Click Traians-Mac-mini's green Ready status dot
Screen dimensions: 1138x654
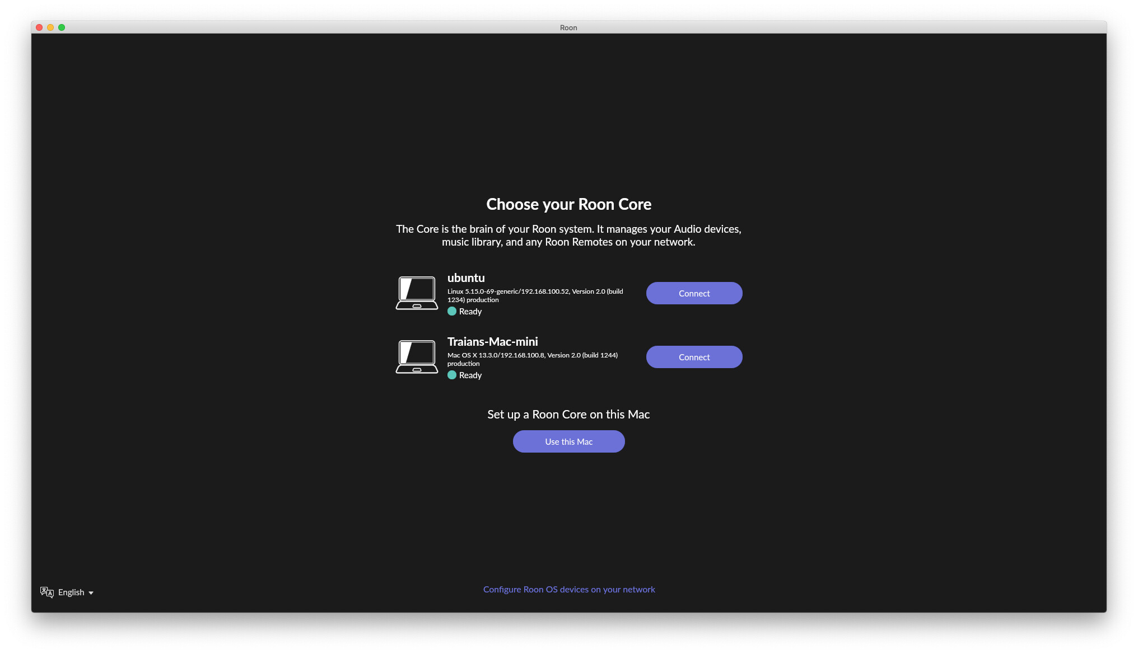click(x=452, y=375)
